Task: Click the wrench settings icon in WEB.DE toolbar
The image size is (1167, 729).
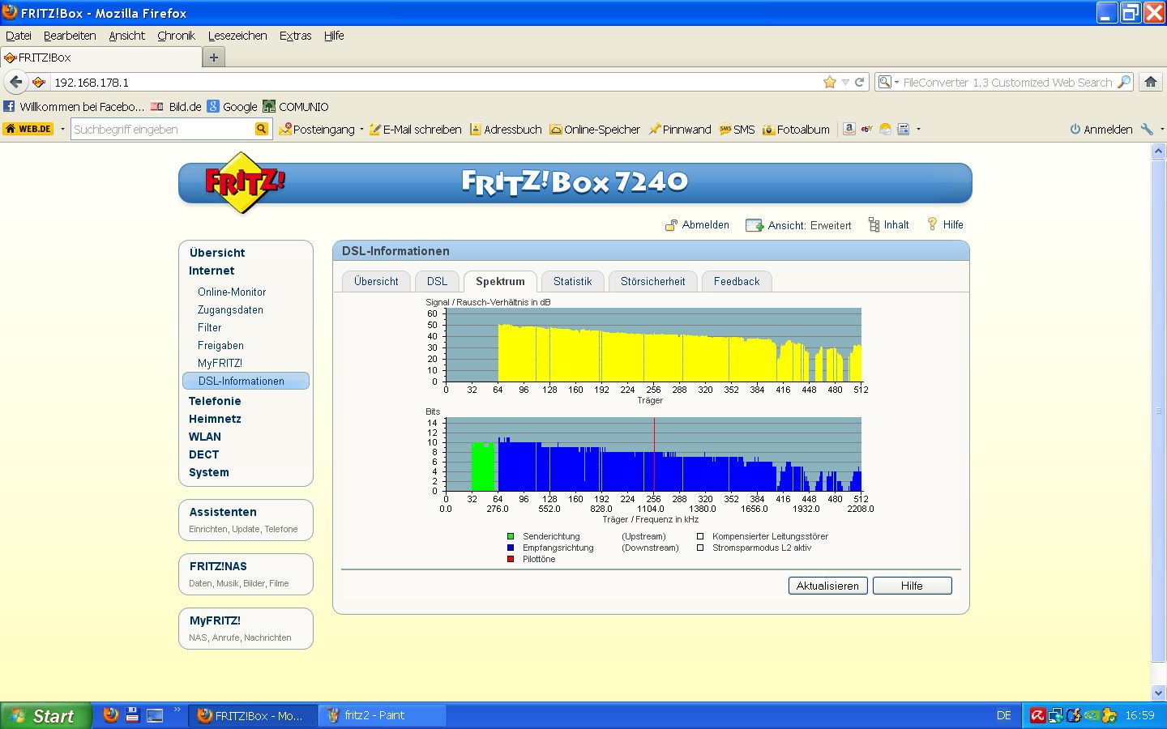Action: (x=1146, y=129)
